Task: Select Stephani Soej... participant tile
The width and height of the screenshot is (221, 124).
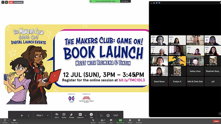Action: pyautogui.click(x=213, y=71)
